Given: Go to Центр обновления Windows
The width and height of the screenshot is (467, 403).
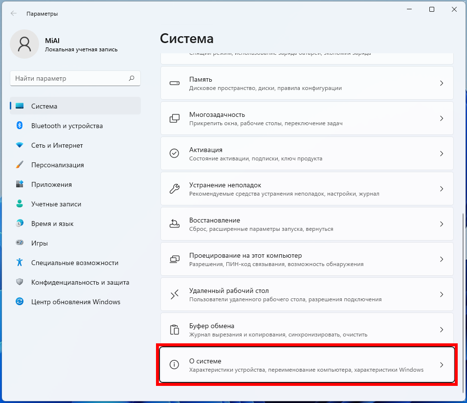Looking at the screenshot, I should tap(75, 302).
